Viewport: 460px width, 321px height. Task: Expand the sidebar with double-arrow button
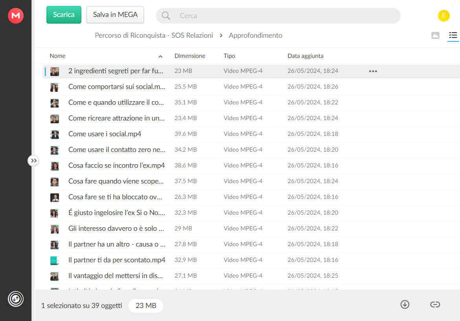(x=33, y=161)
